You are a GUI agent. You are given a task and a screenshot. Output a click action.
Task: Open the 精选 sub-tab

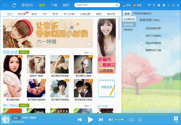click(x=99, y=14)
